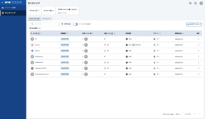Viewport: 205px width, 119px height.
Task: Click the Millimetric.ai service name
Action: pyautogui.click(x=39, y=57)
